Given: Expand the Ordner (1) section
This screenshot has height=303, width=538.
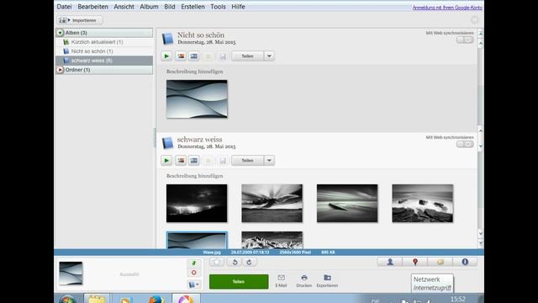Looking at the screenshot, I should click(x=61, y=70).
